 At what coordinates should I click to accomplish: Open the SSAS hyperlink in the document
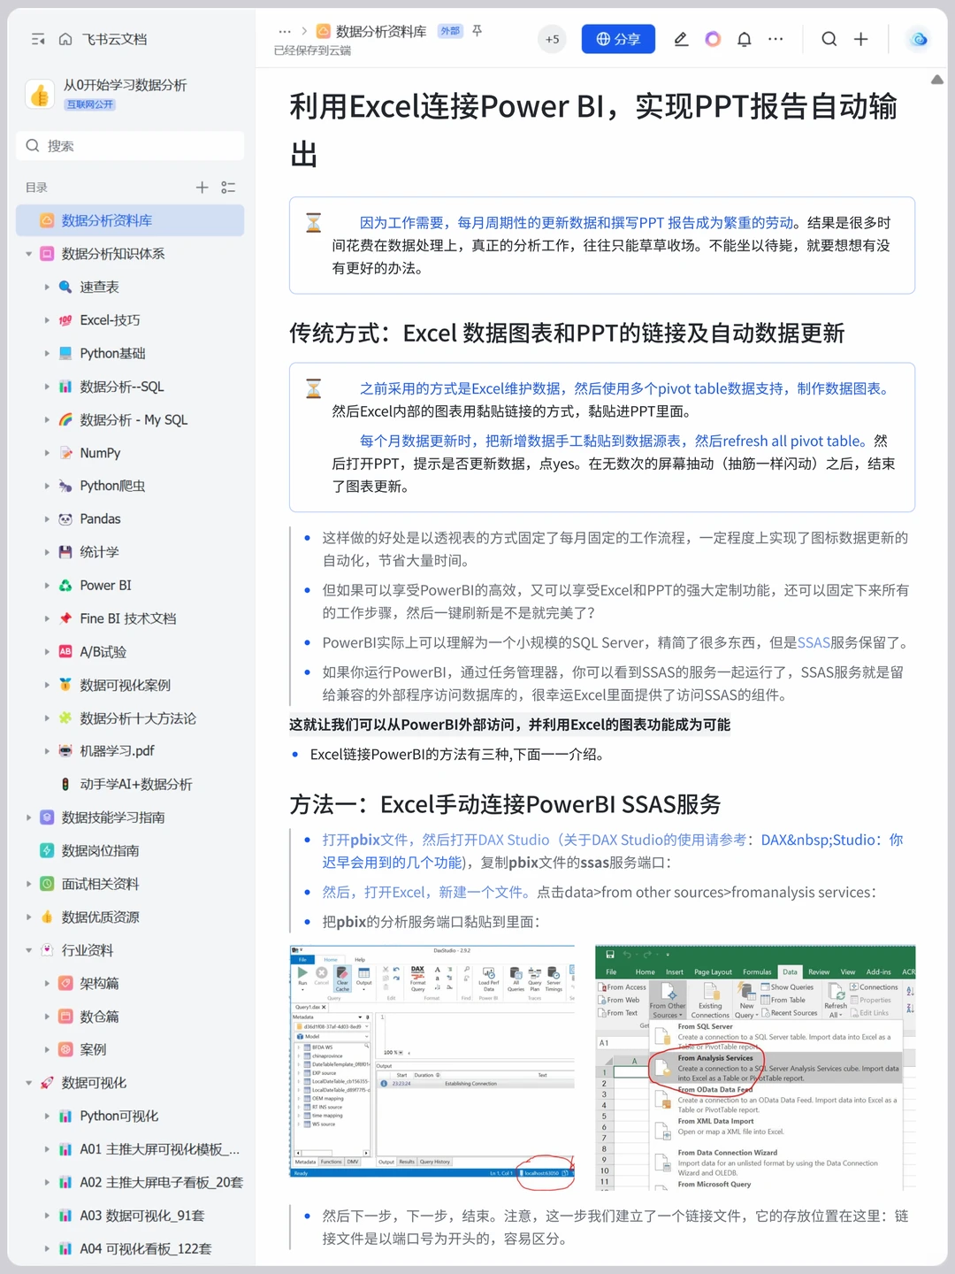(x=813, y=642)
